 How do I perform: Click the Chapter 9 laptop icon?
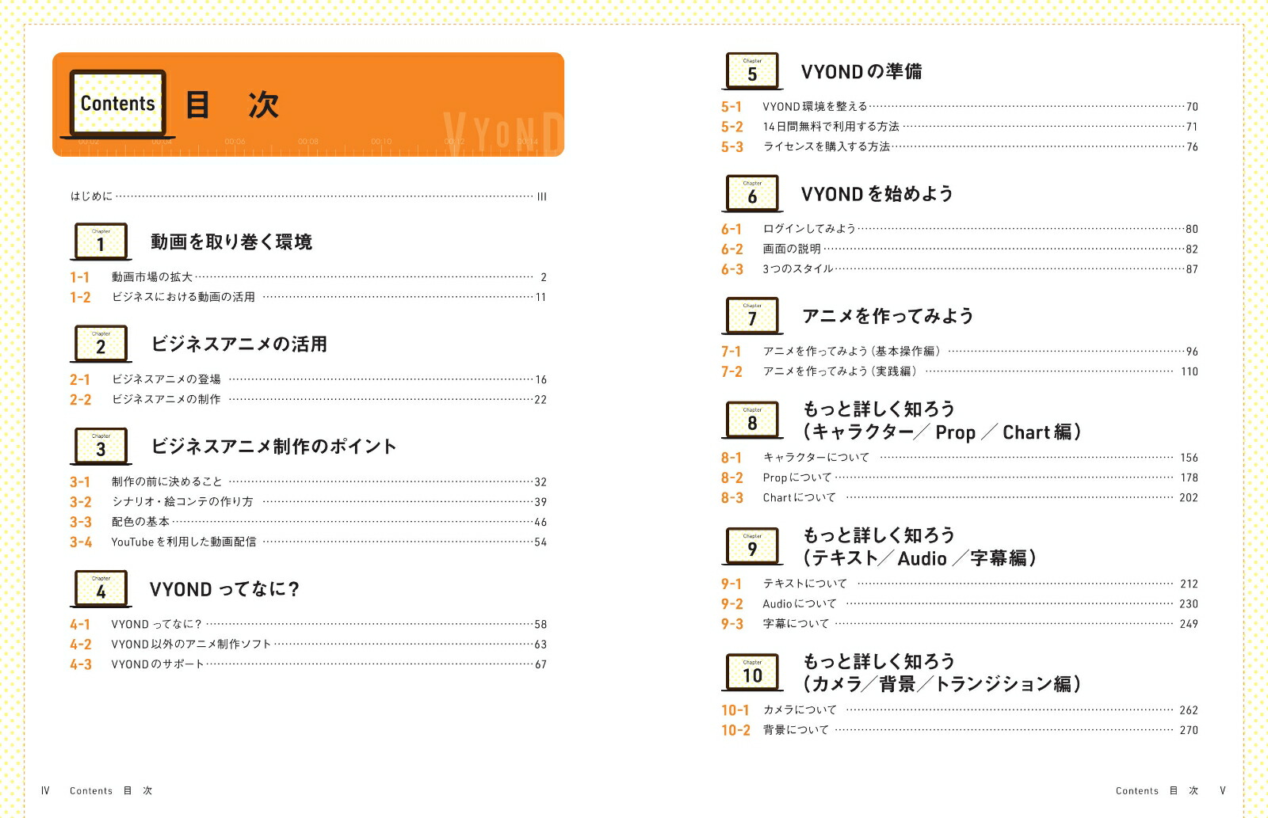pos(752,546)
